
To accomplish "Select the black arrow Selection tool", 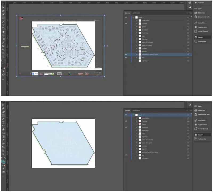I will pyautogui.click(x=3, y=4).
